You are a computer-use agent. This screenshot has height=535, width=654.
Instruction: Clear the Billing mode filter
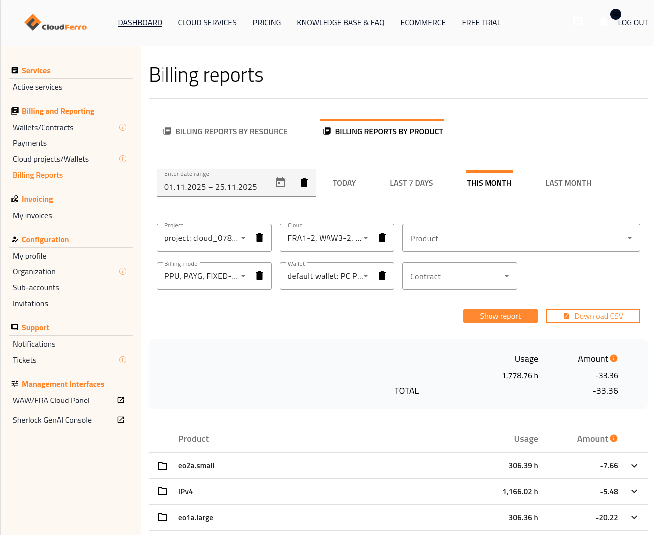click(259, 276)
